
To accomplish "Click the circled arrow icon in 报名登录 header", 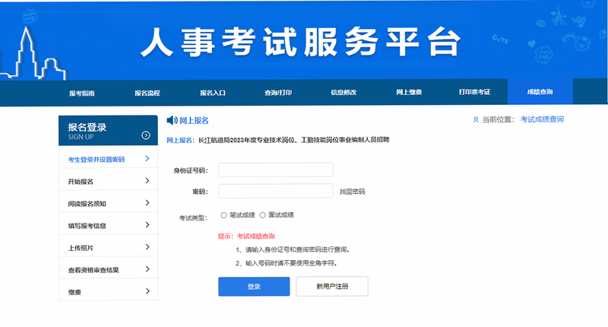I will click(146, 135).
